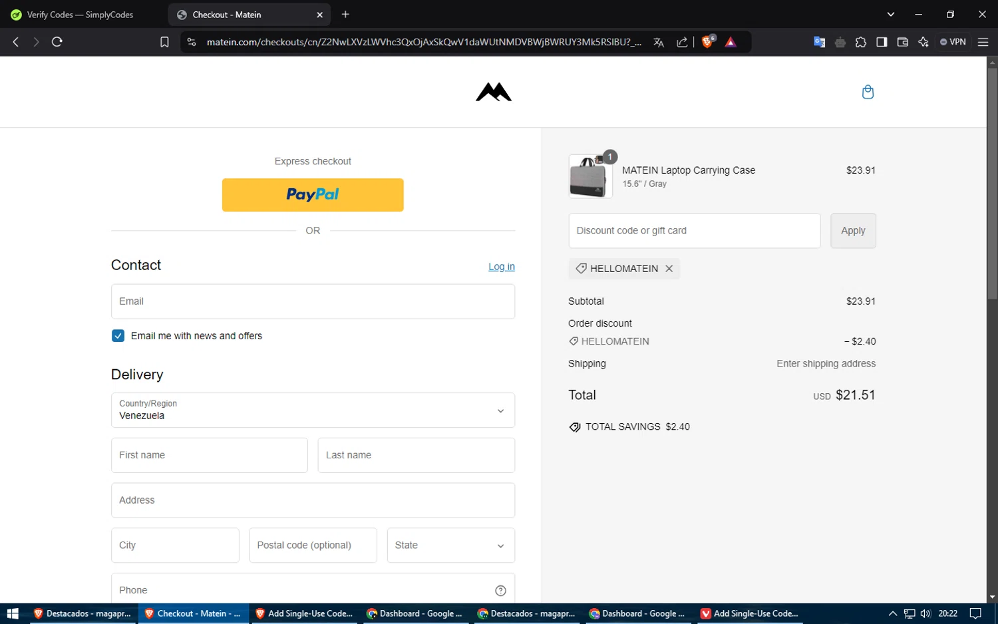Viewport: 998px width, 624px height.
Task: Click the network tray icon
Action: pyautogui.click(x=910, y=613)
